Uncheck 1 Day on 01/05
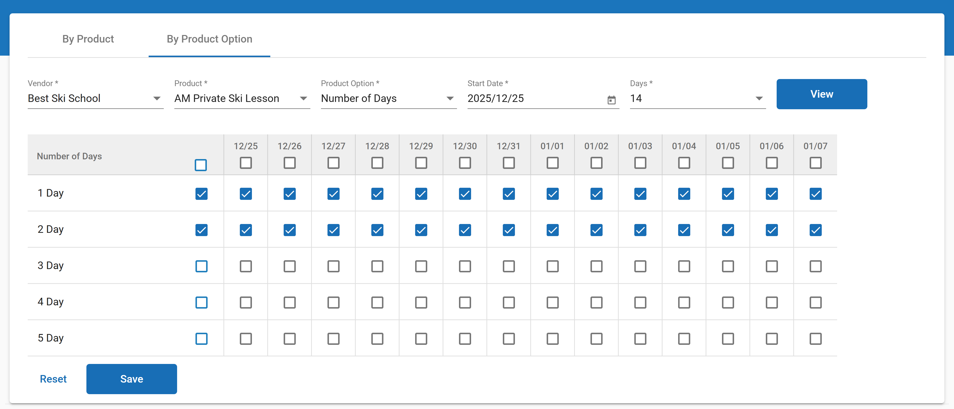 click(x=727, y=194)
